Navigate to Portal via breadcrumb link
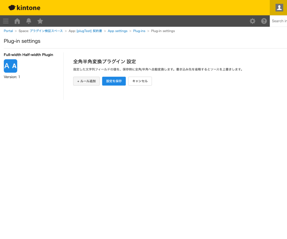This screenshot has height=239, width=287. [8, 31]
